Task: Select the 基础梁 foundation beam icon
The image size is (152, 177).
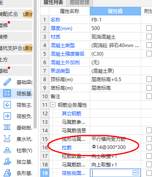Action: pos(7,82)
